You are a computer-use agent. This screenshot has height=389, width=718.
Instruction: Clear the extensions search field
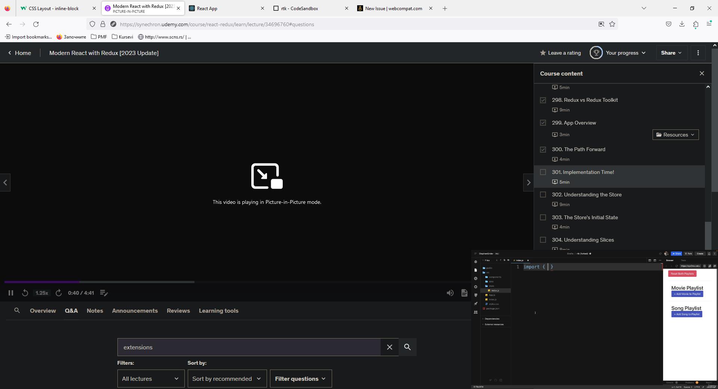tap(389, 347)
